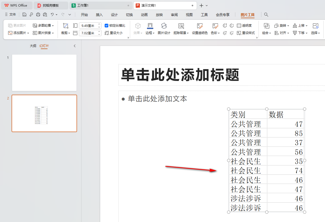The image size is (325, 222).
Task: Click the WPS Office home tab
Action: [x=16, y=5]
